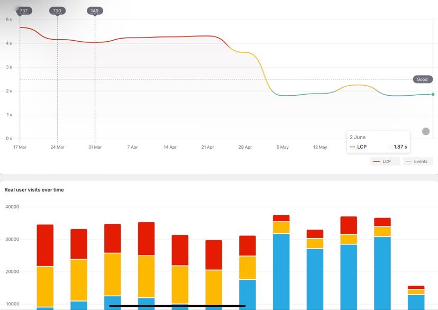Click the 1.87 s LCP value in tooltip

tap(399, 147)
